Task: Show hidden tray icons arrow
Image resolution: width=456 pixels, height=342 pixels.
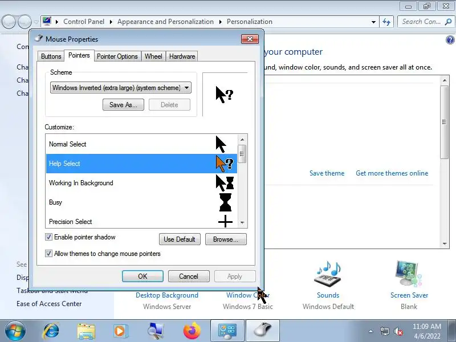Action: (x=370, y=331)
